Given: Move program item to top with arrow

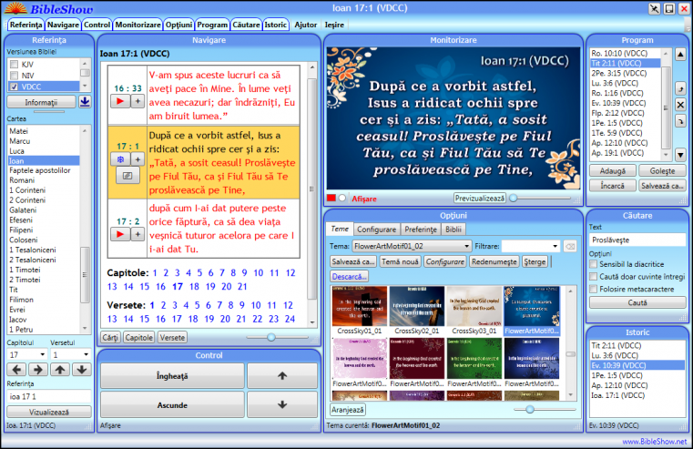Looking at the screenshot, I should (x=678, y=55).
